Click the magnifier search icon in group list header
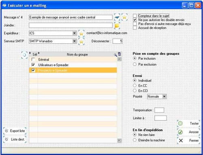The image size is (203, 155). point(115,55)
